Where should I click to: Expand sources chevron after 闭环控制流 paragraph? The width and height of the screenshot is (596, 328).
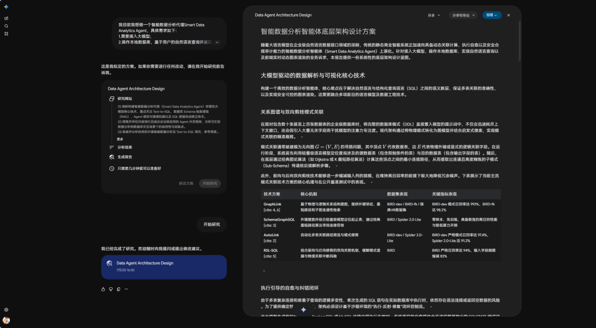coord(431,307)
